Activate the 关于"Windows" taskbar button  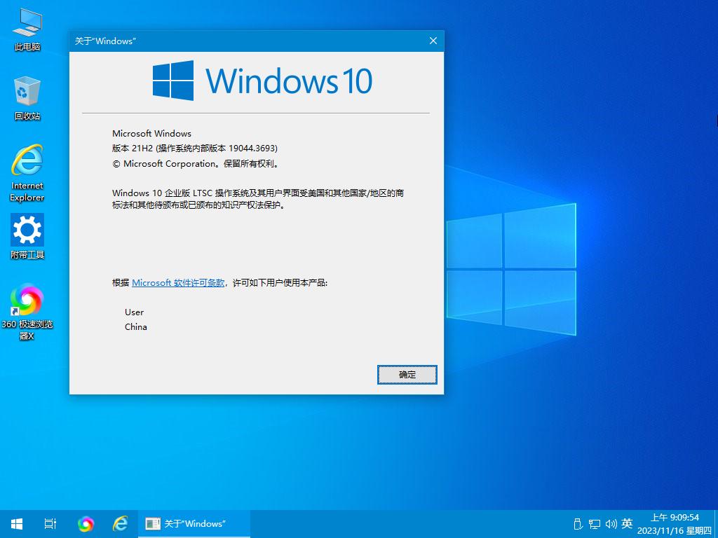click(194, 524)
